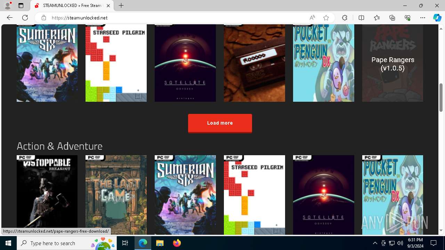Reload the page with the Refresh icon
The image size is (445, 250).
click(25, 18)
